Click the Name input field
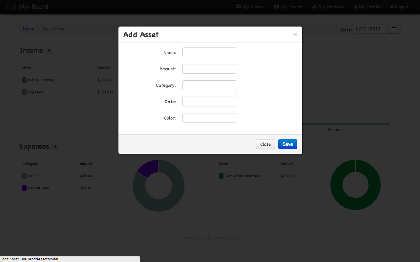Screen dimensions: 420x262 click(209, 52)
